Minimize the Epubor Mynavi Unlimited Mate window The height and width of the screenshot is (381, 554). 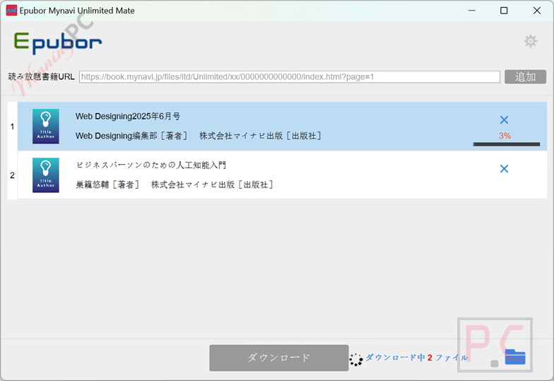pyautogui.click(x=472, y=11)
